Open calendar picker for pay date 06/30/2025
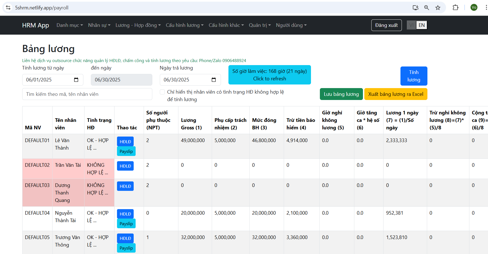 (x=214, y=80)
